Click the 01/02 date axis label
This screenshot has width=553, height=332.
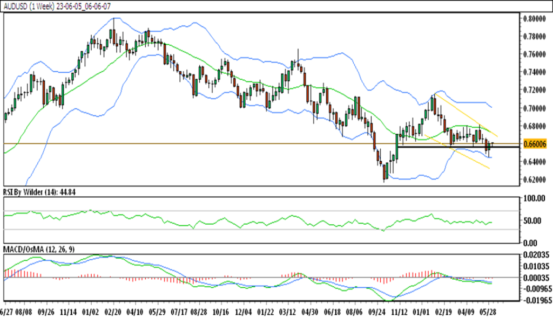click(90, 313)
